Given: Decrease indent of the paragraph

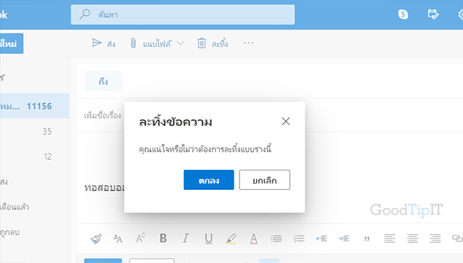Looking at the screenshot, I should click(x=321, y=238).
